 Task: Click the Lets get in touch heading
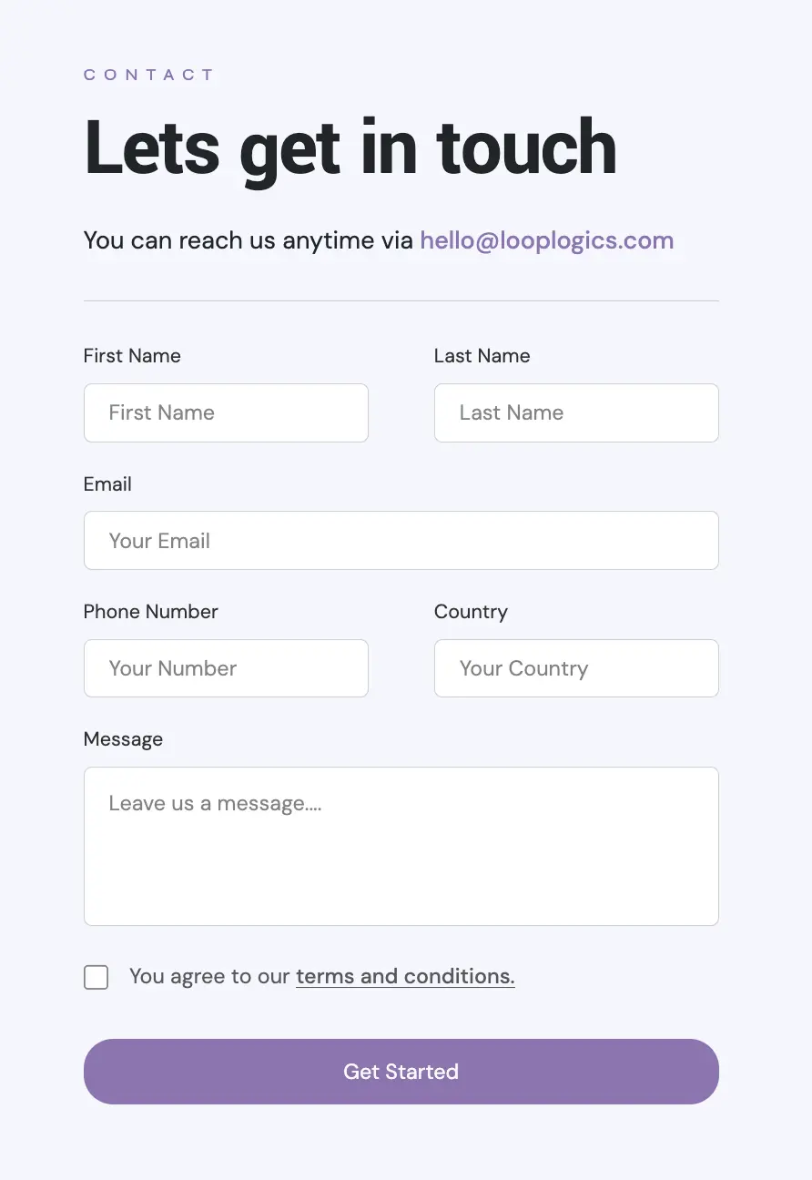[350, 147]
